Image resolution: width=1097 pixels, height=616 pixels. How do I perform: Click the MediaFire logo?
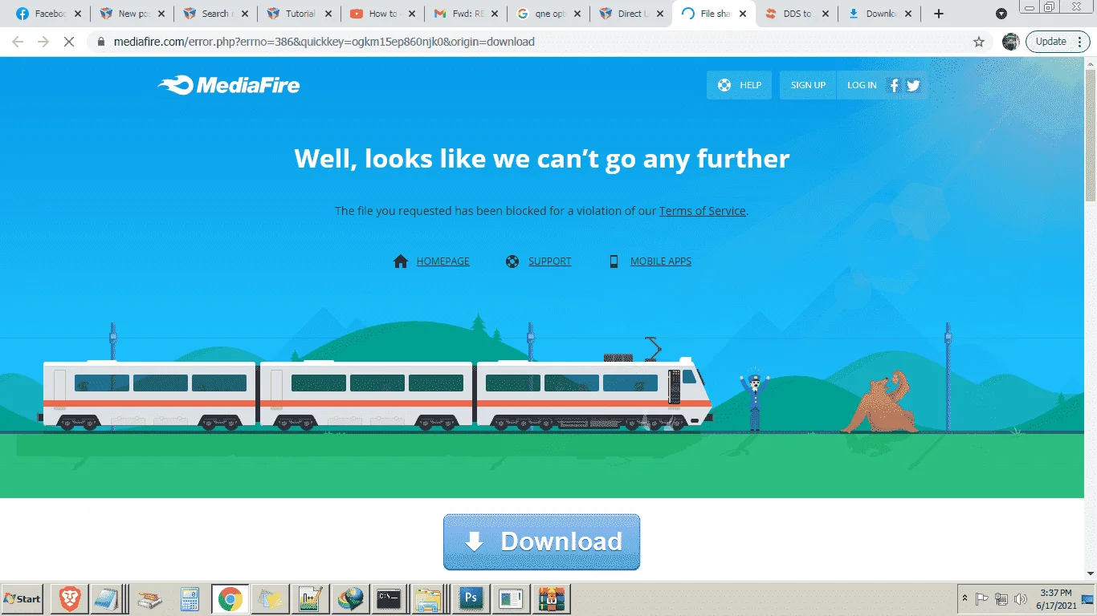click(x=229, y=85)
